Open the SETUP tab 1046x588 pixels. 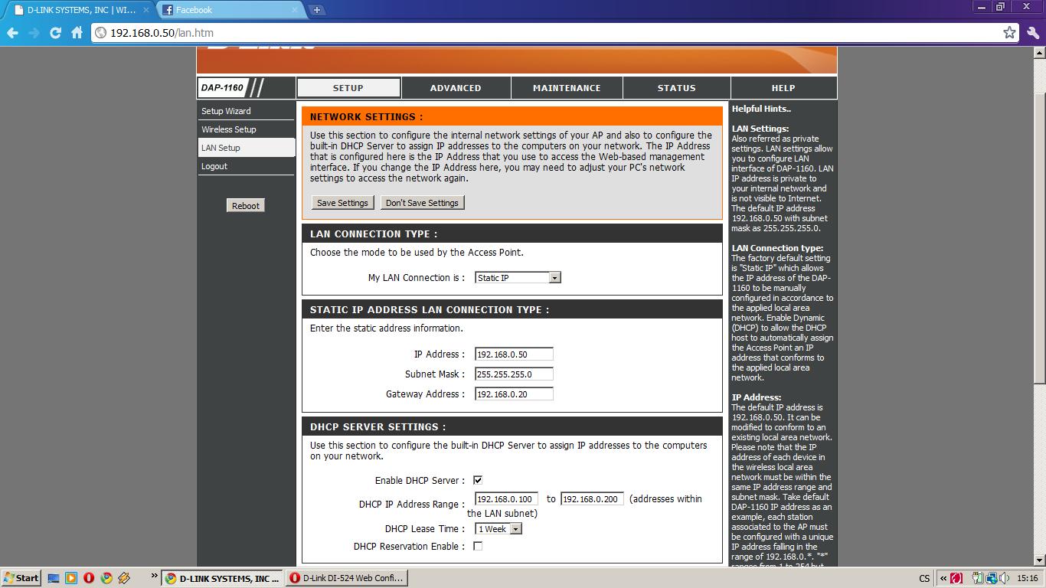click(x=348, y=88)
